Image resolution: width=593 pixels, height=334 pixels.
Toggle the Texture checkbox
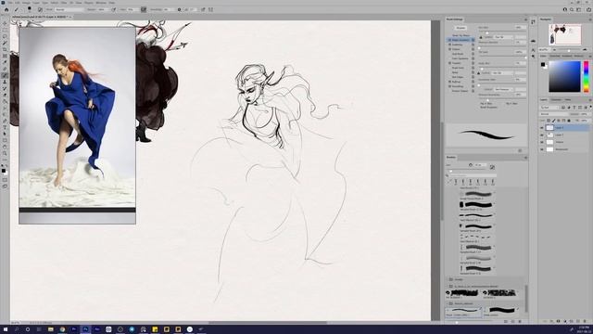450,49
